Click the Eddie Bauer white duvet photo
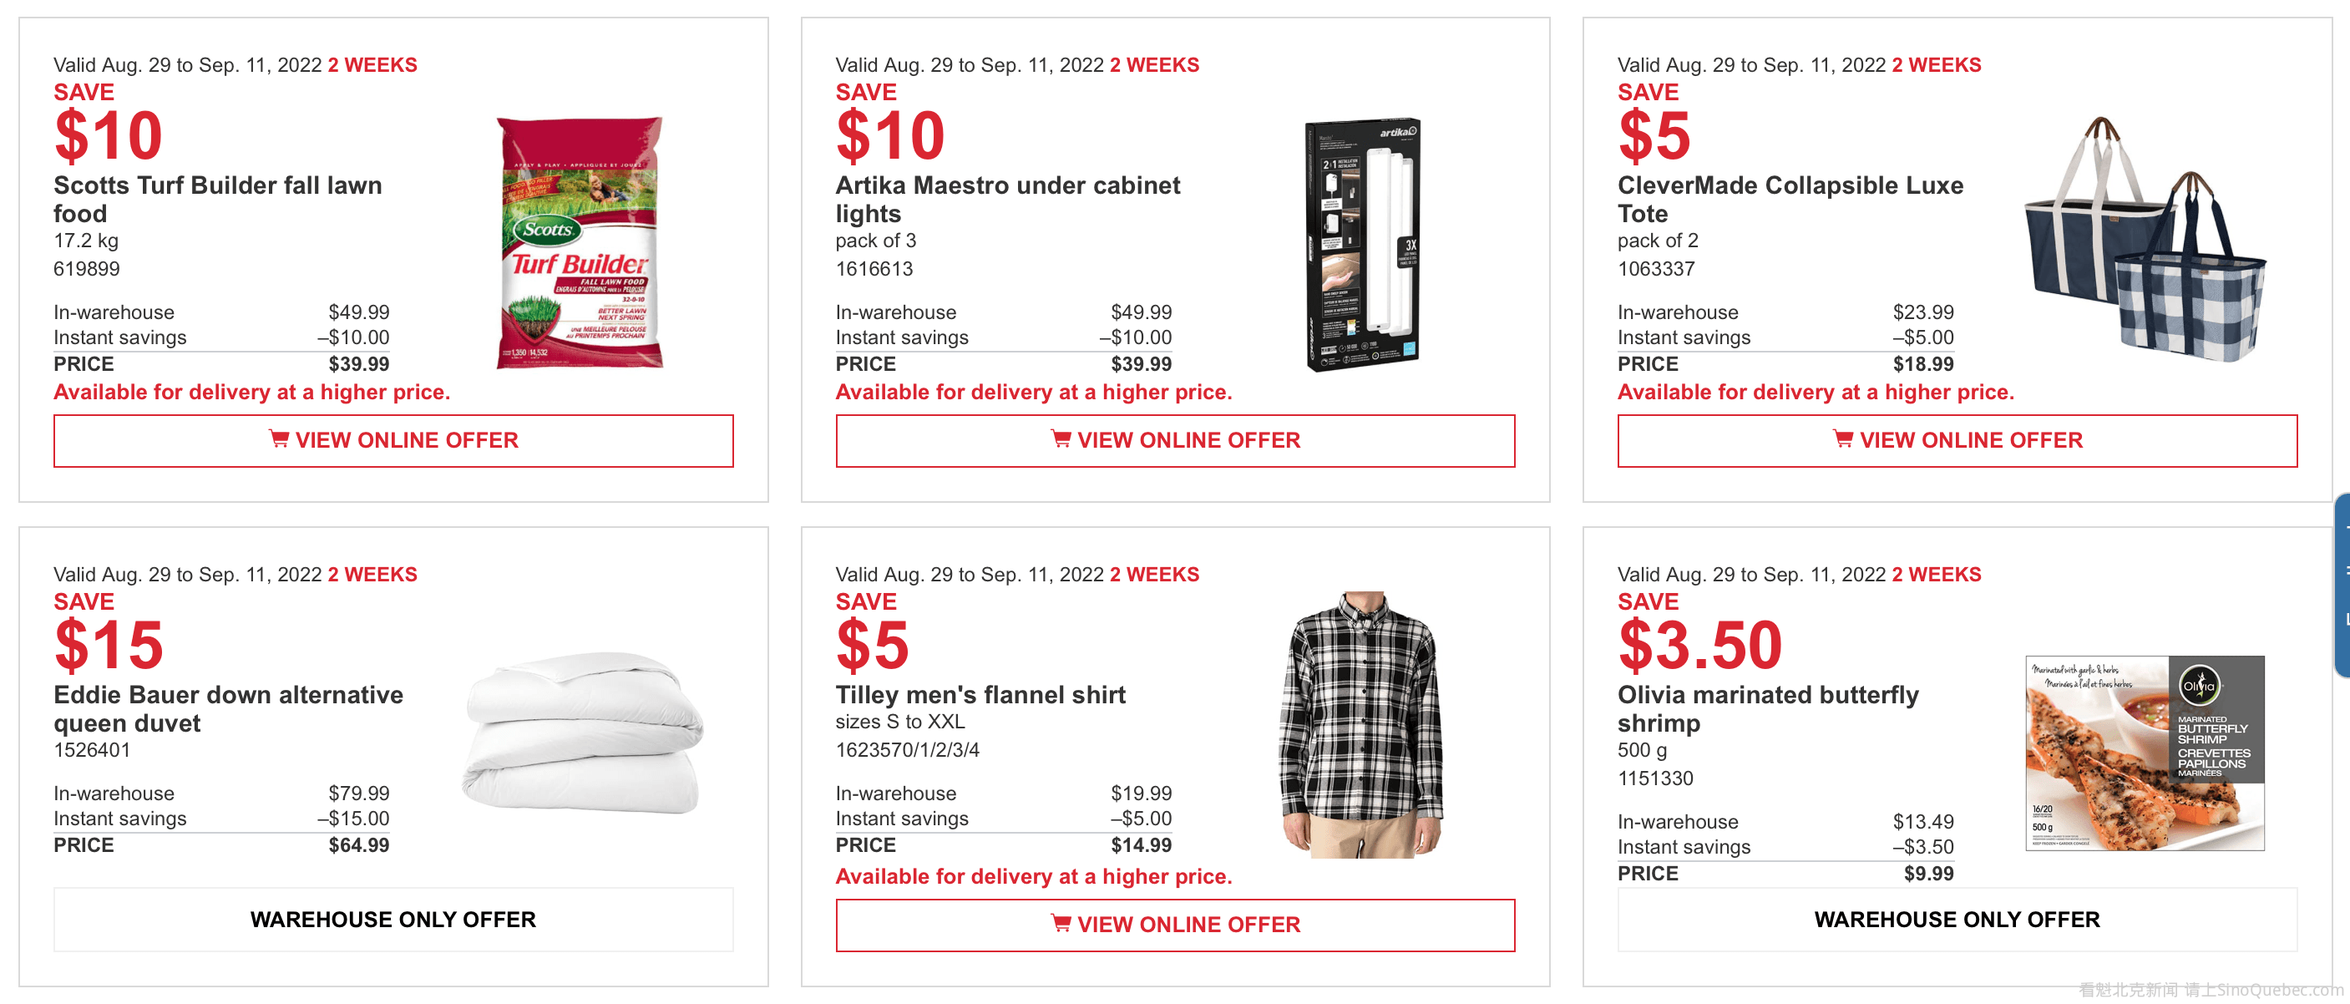Viewport: 2350px width, 1004px height. click(582, 732)
